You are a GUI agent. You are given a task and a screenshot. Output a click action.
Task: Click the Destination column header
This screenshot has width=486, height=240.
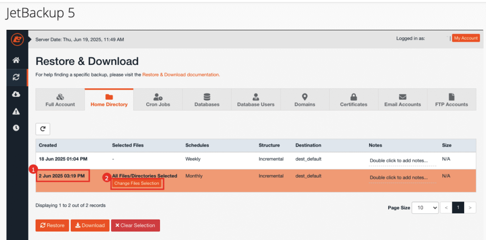tap(308, 145)
